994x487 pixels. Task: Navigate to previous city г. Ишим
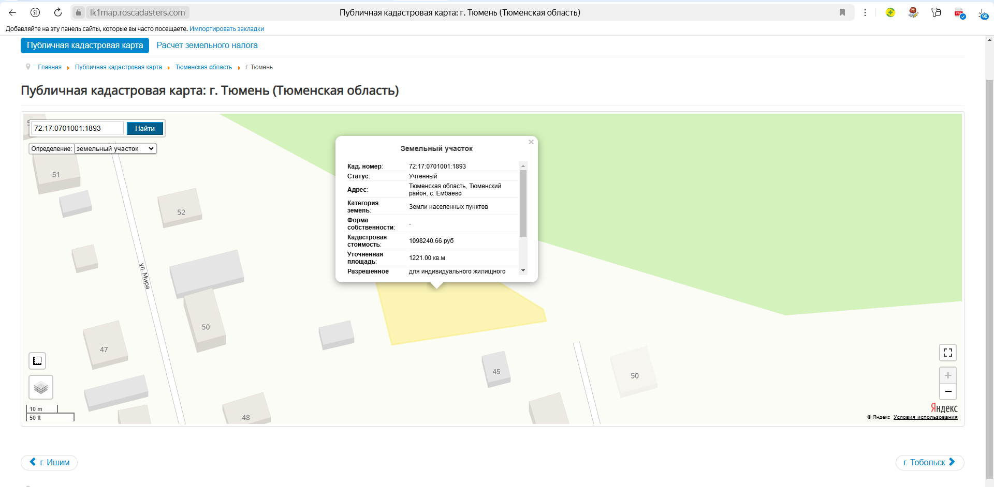(x=49, y=462)
